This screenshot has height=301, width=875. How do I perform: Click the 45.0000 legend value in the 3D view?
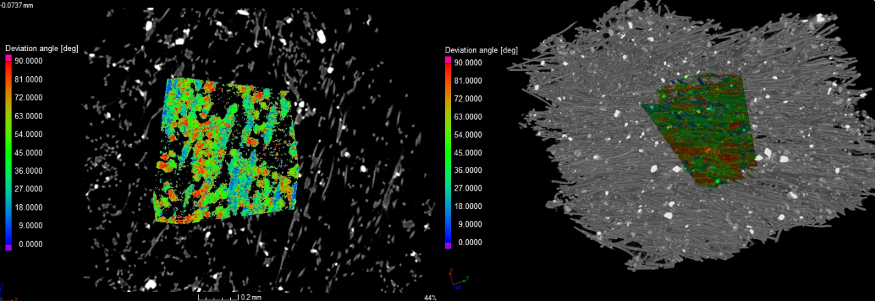pyautogui.click(x=468, y=153)
